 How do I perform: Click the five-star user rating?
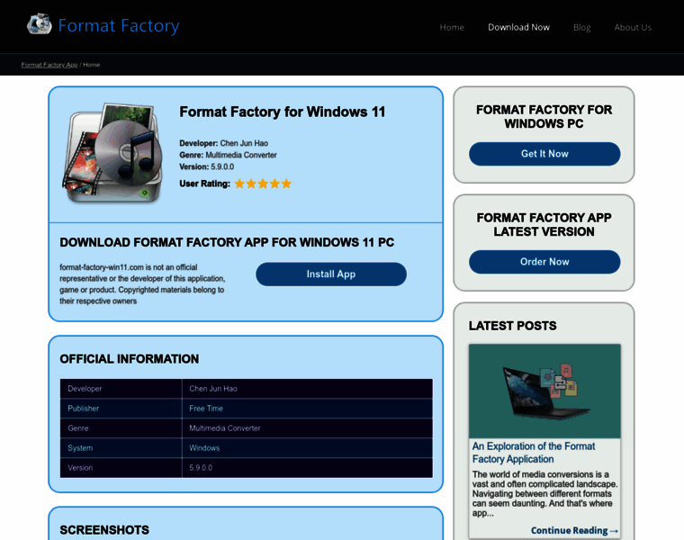point(263,184)
